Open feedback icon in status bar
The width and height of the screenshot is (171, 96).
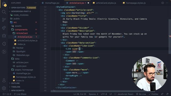[162, 94]
